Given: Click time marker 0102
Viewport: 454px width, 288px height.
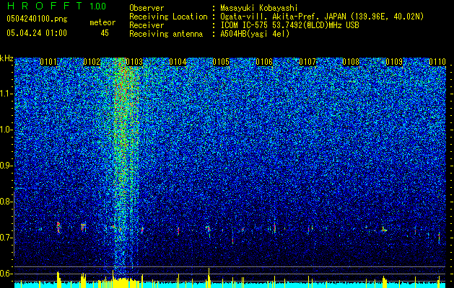Looking at the screenshot, I should coord(92,62).
